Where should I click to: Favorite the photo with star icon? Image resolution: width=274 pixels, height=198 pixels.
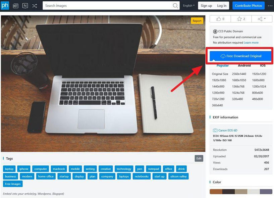[241, 19]
